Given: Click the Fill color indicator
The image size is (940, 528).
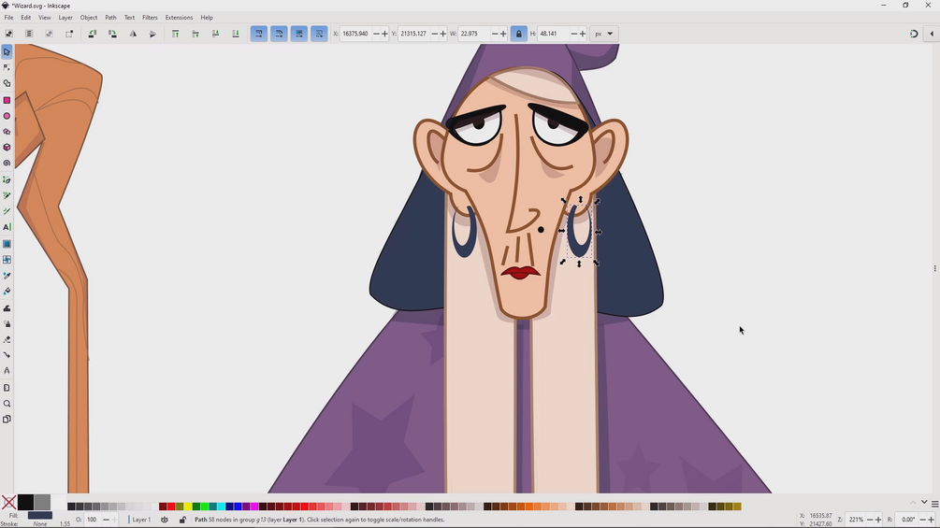Looking at the screenshot, I should click(40, 516).
